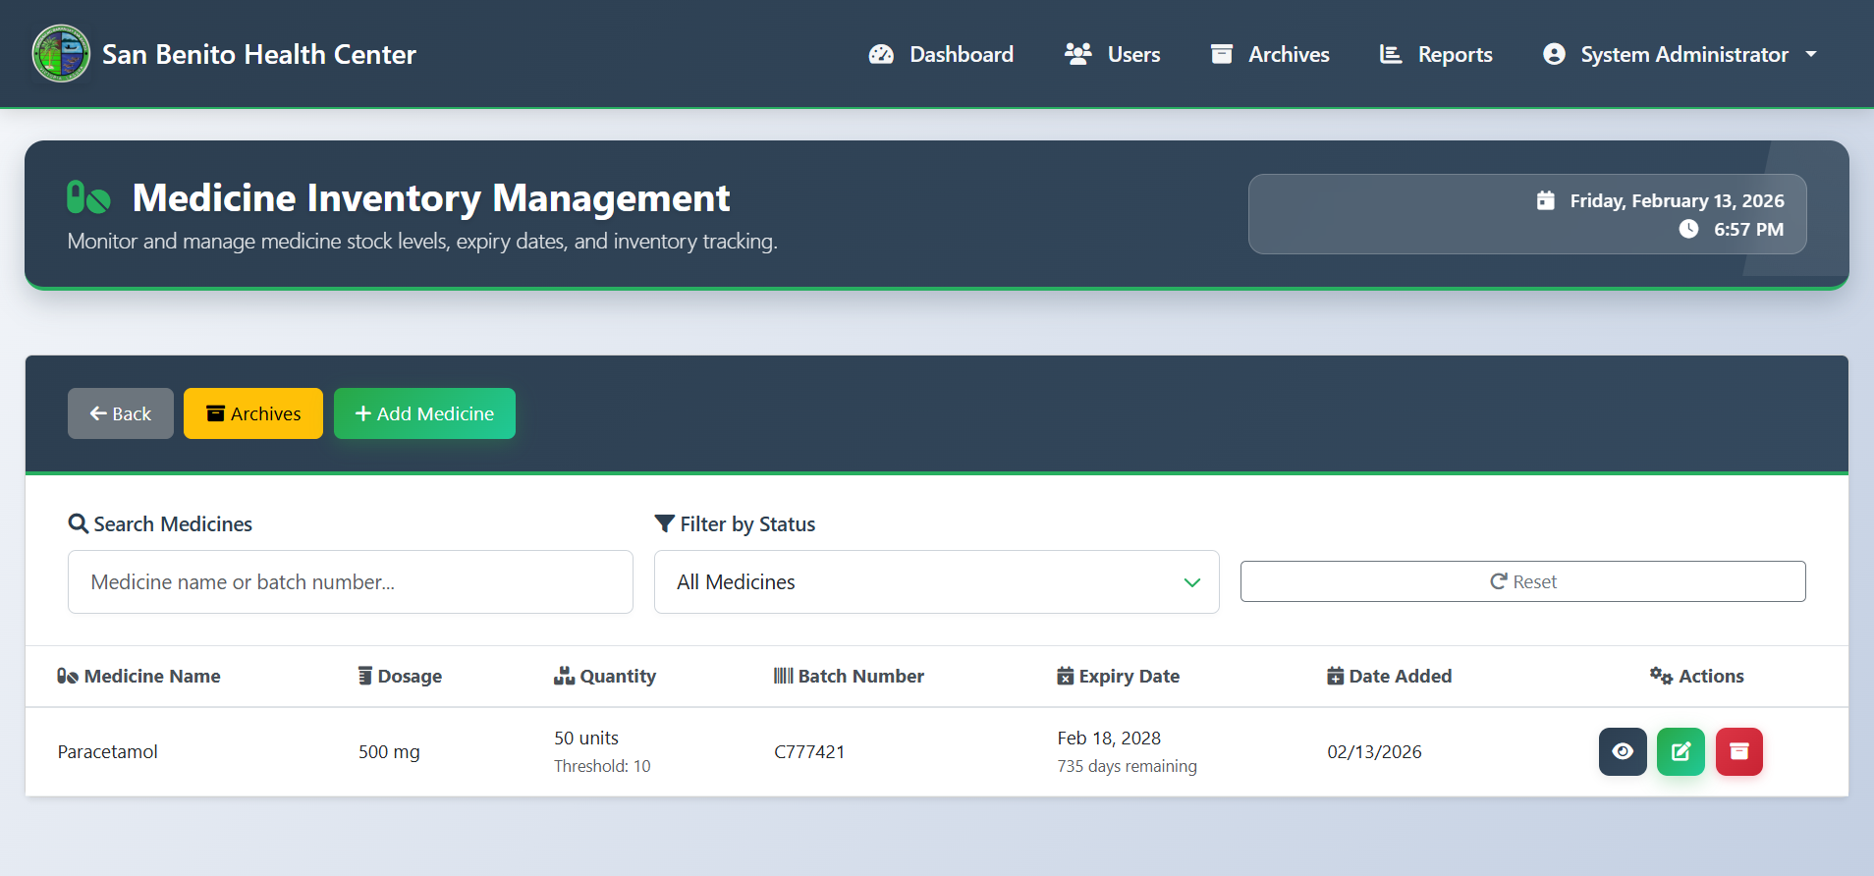This screenshot has height=876, width=1874.
Task: Archive the Paracetamol row with red button
Action: point(1738,751)
